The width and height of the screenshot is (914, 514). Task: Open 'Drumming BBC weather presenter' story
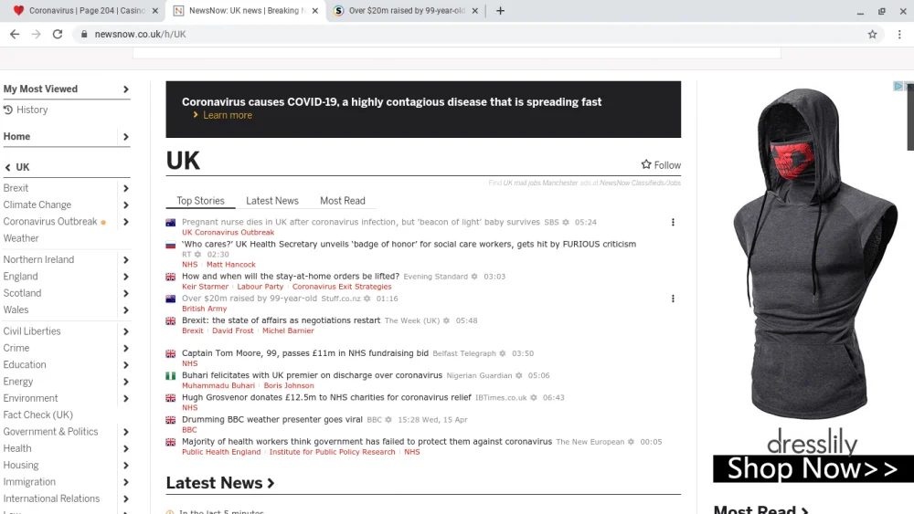272,420
